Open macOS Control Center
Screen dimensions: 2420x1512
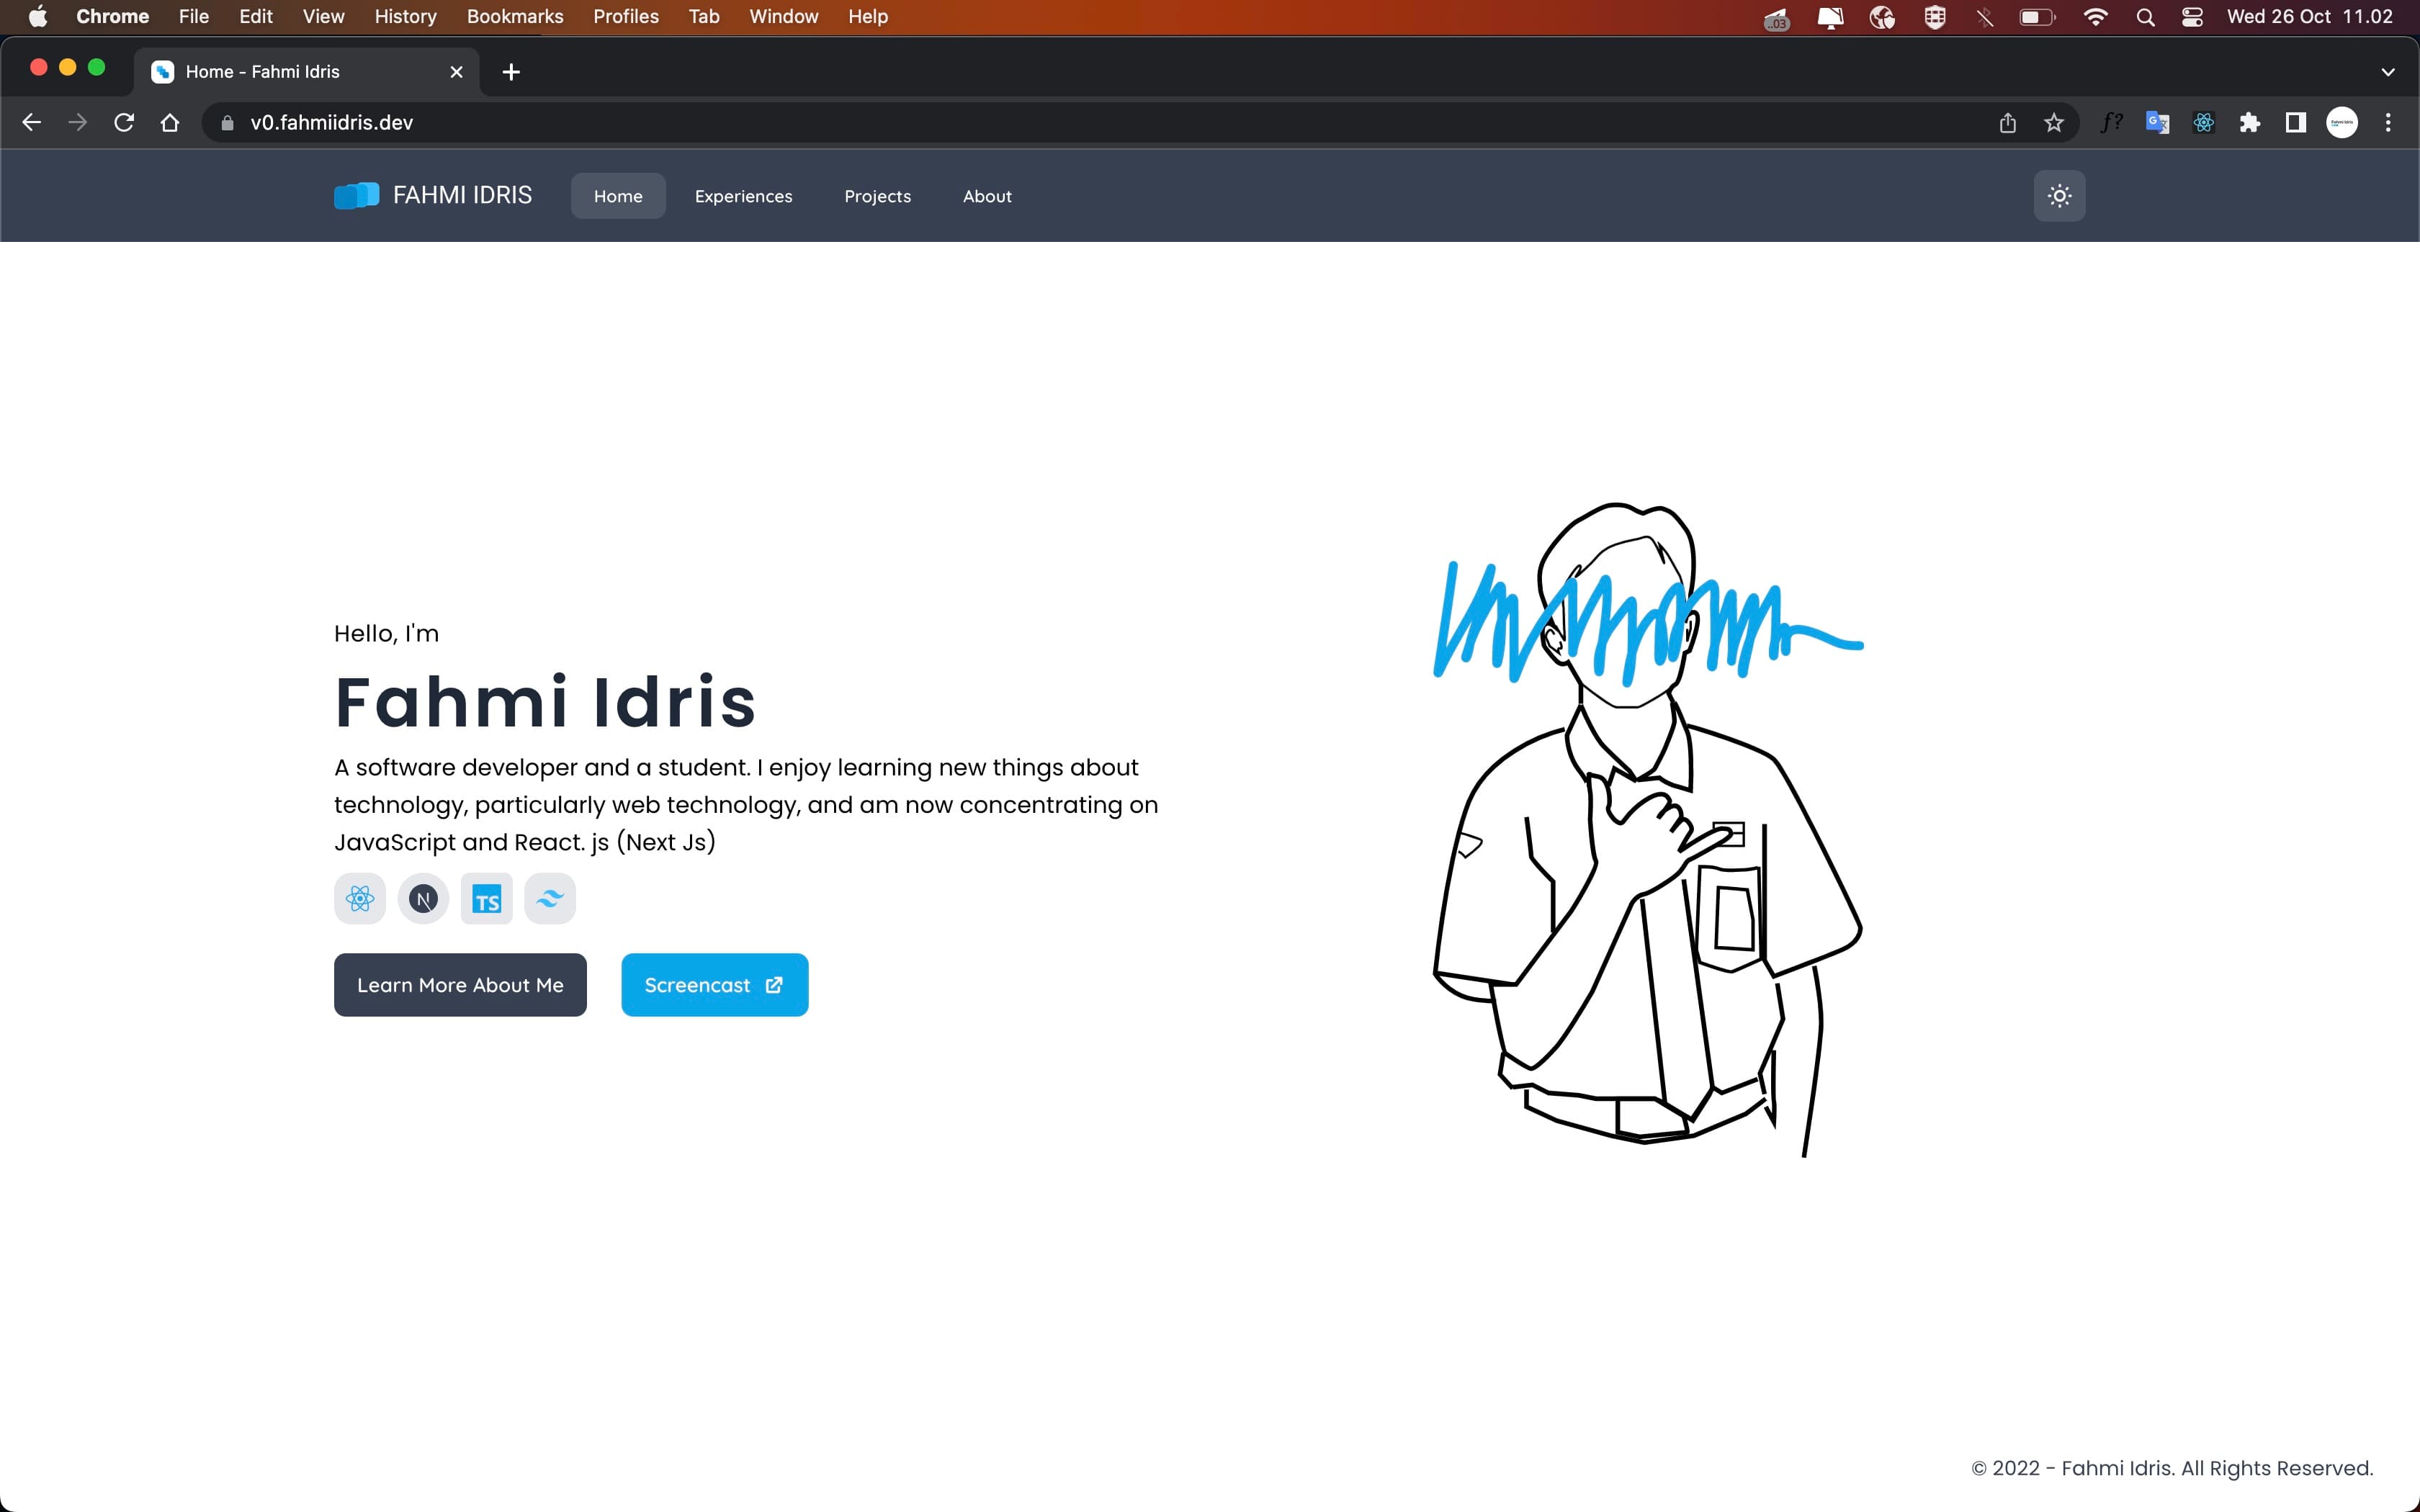coord(2192,17)
